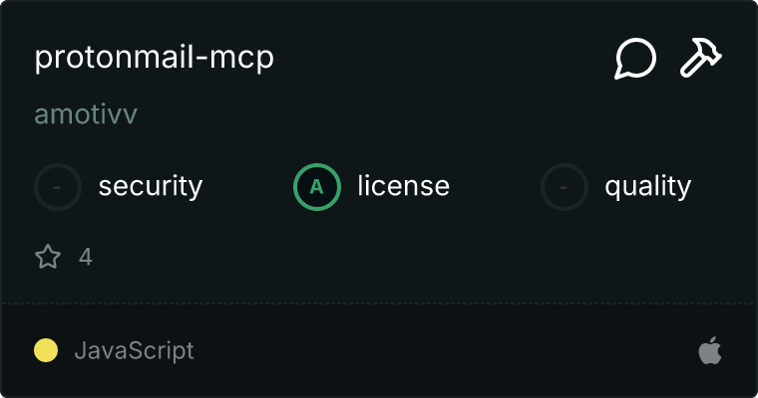
Task: Select the empty quality grade circle
Action: (x=565, y=187)
